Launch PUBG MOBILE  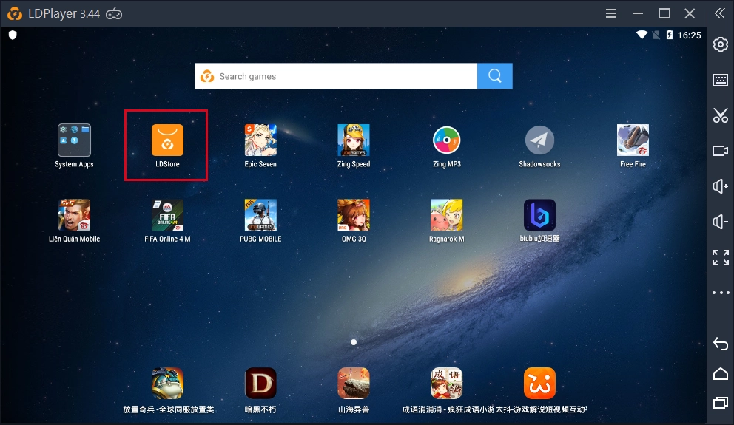coord(260,215)
